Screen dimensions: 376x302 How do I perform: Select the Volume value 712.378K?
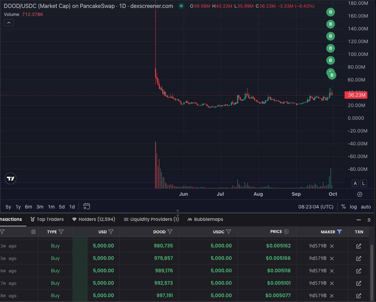point(32,14)
